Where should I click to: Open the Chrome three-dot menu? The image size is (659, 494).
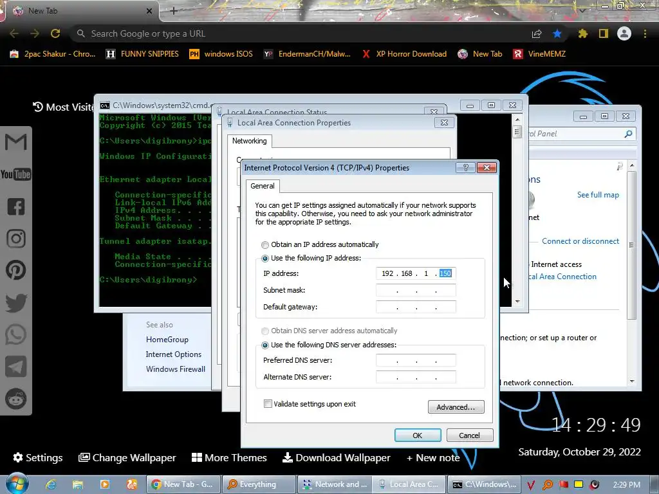645,33
